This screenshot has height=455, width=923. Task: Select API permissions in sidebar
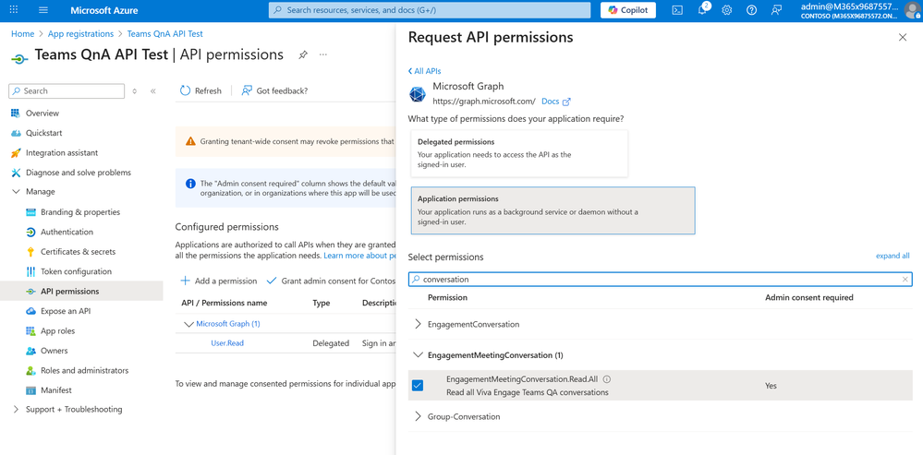(82, 291)
